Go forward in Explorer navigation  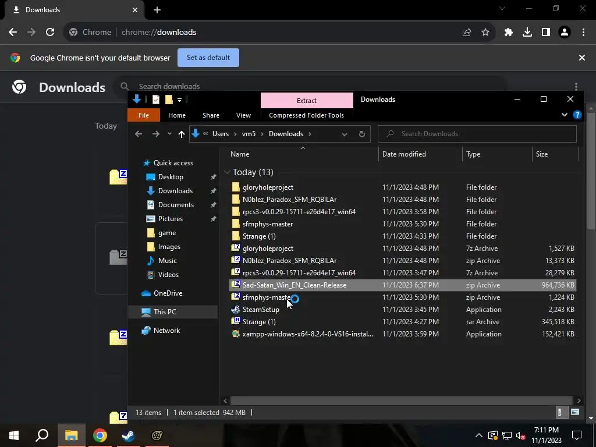pos(156,134)
